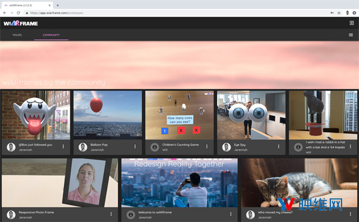Screen dimensions: 359x222
Task: Open a new browser tab
Action: pos(58,5)
